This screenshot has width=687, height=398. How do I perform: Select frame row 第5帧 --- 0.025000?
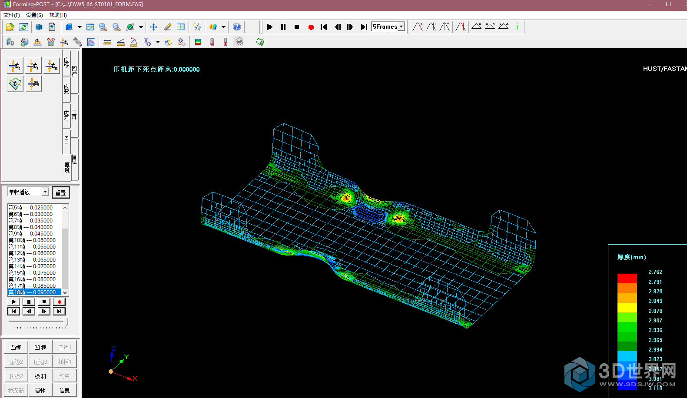point(35,208)
